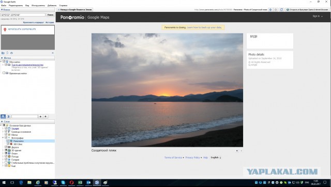Click the red placemark pin in search results
This screenshot has height=187, width=331.
(x=5, y=30)
